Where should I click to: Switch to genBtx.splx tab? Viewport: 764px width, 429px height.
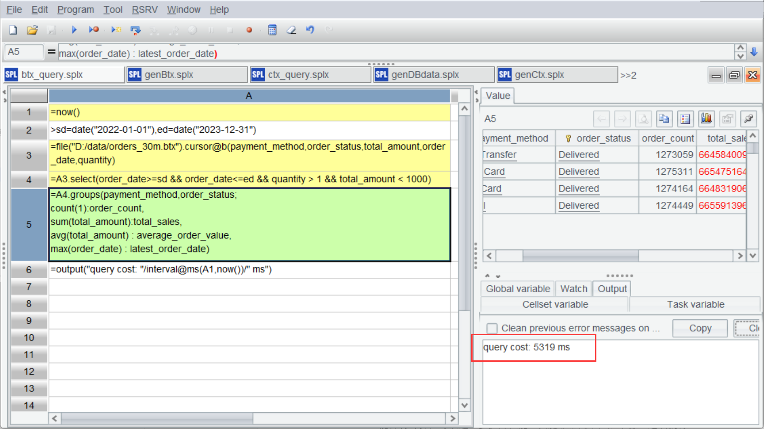click(187, 75)
